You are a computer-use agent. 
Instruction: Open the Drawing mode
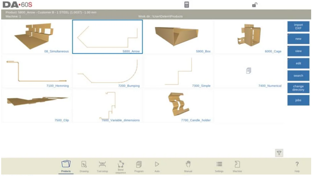click(84, 166)
